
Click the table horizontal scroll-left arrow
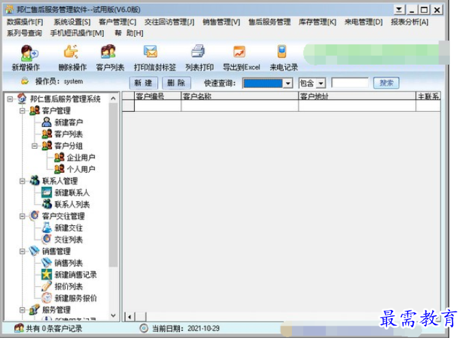[130, 317]
